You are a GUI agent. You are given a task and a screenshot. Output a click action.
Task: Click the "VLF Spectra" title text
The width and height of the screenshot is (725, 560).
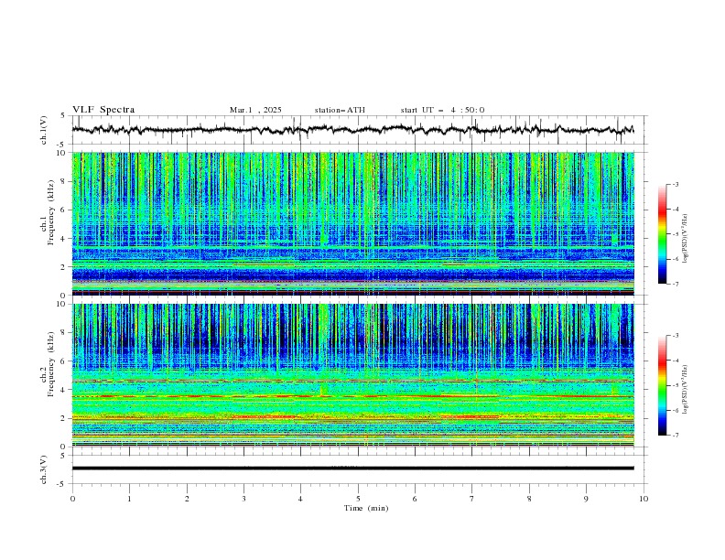tap(103, 110)
